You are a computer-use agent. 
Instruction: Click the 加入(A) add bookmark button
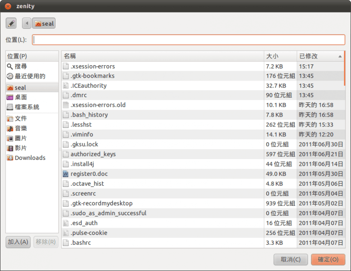pos(18,242)
